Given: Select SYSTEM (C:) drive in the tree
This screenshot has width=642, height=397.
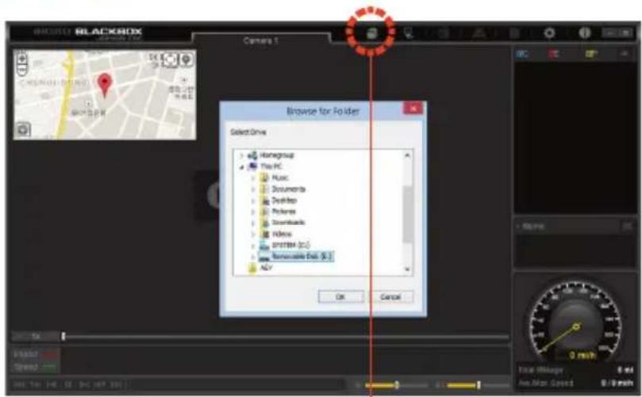Looking at the screenshot, I should pos(290,246).
